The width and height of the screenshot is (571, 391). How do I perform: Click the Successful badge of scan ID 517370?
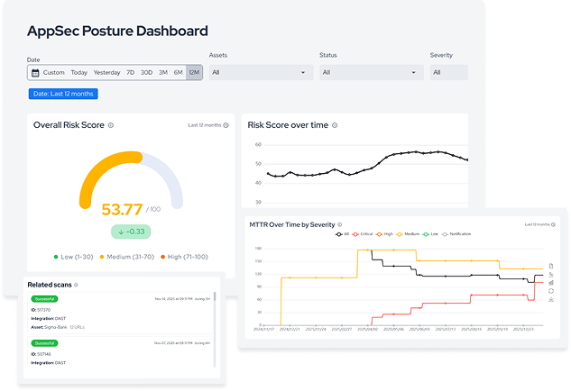pos(44,299)
